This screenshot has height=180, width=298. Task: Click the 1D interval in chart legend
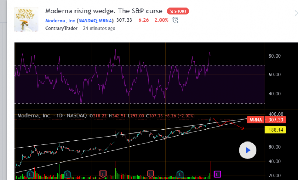pos(59,116)
